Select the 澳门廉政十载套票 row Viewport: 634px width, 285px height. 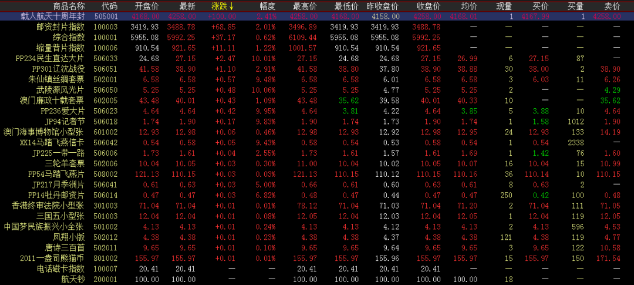pos(317,100)
